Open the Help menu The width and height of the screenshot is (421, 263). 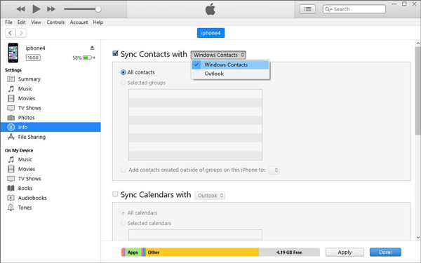[98, 22]
